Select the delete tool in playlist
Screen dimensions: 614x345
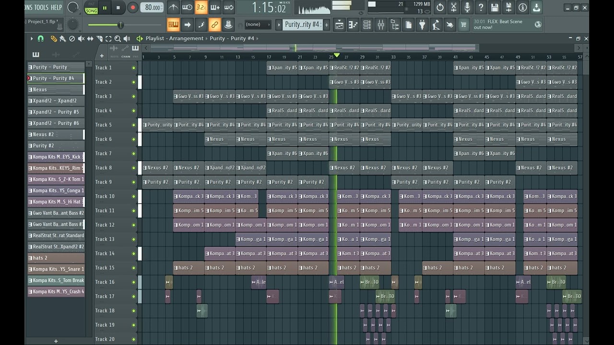pos(72,38)
